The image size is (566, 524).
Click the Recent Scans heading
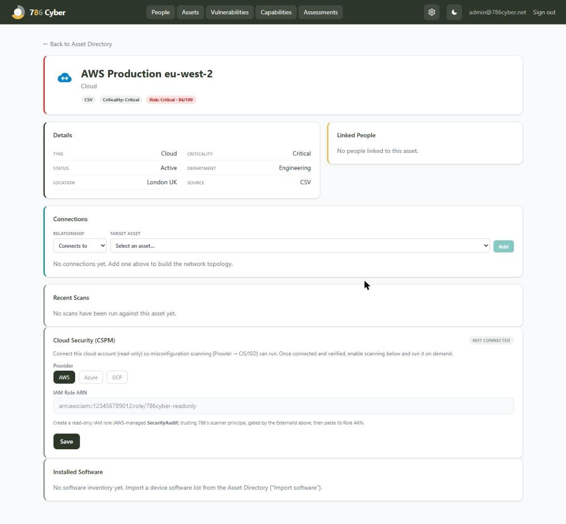(x=71, y=297)
